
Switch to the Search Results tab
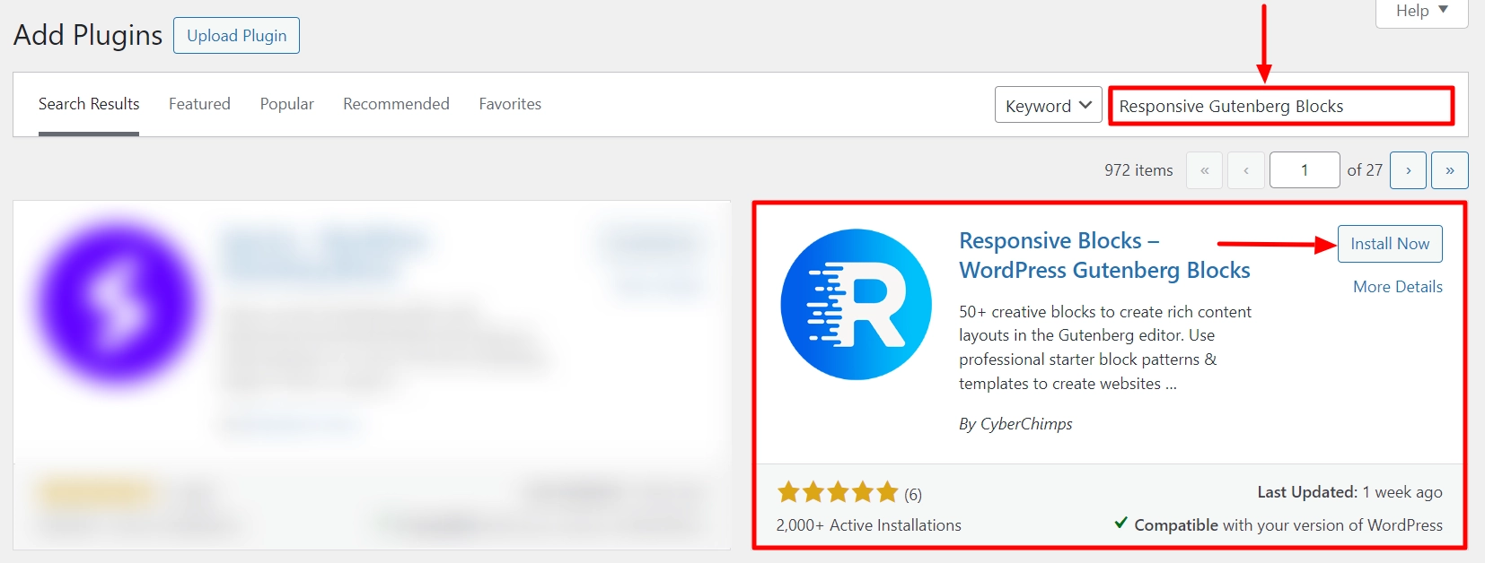click(x=89, y=104)
